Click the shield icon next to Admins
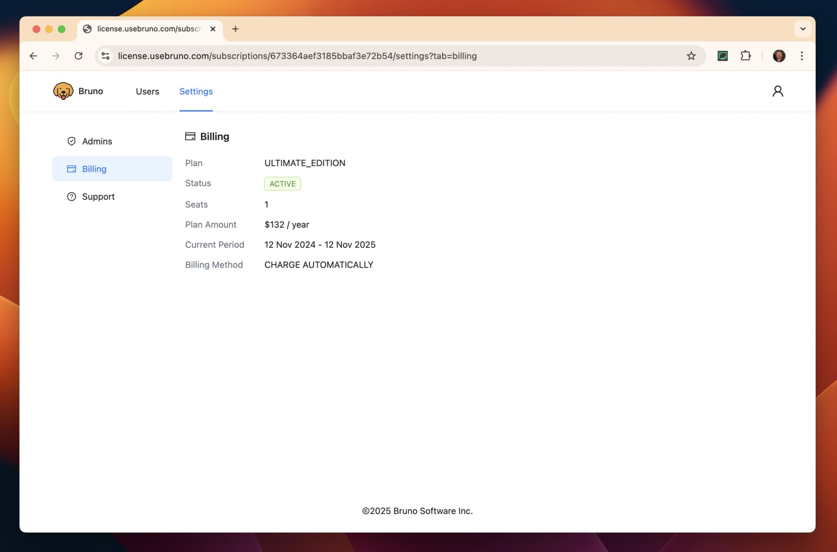The width and height of the screenshot is (837, 552). click(x=71, y=140)
